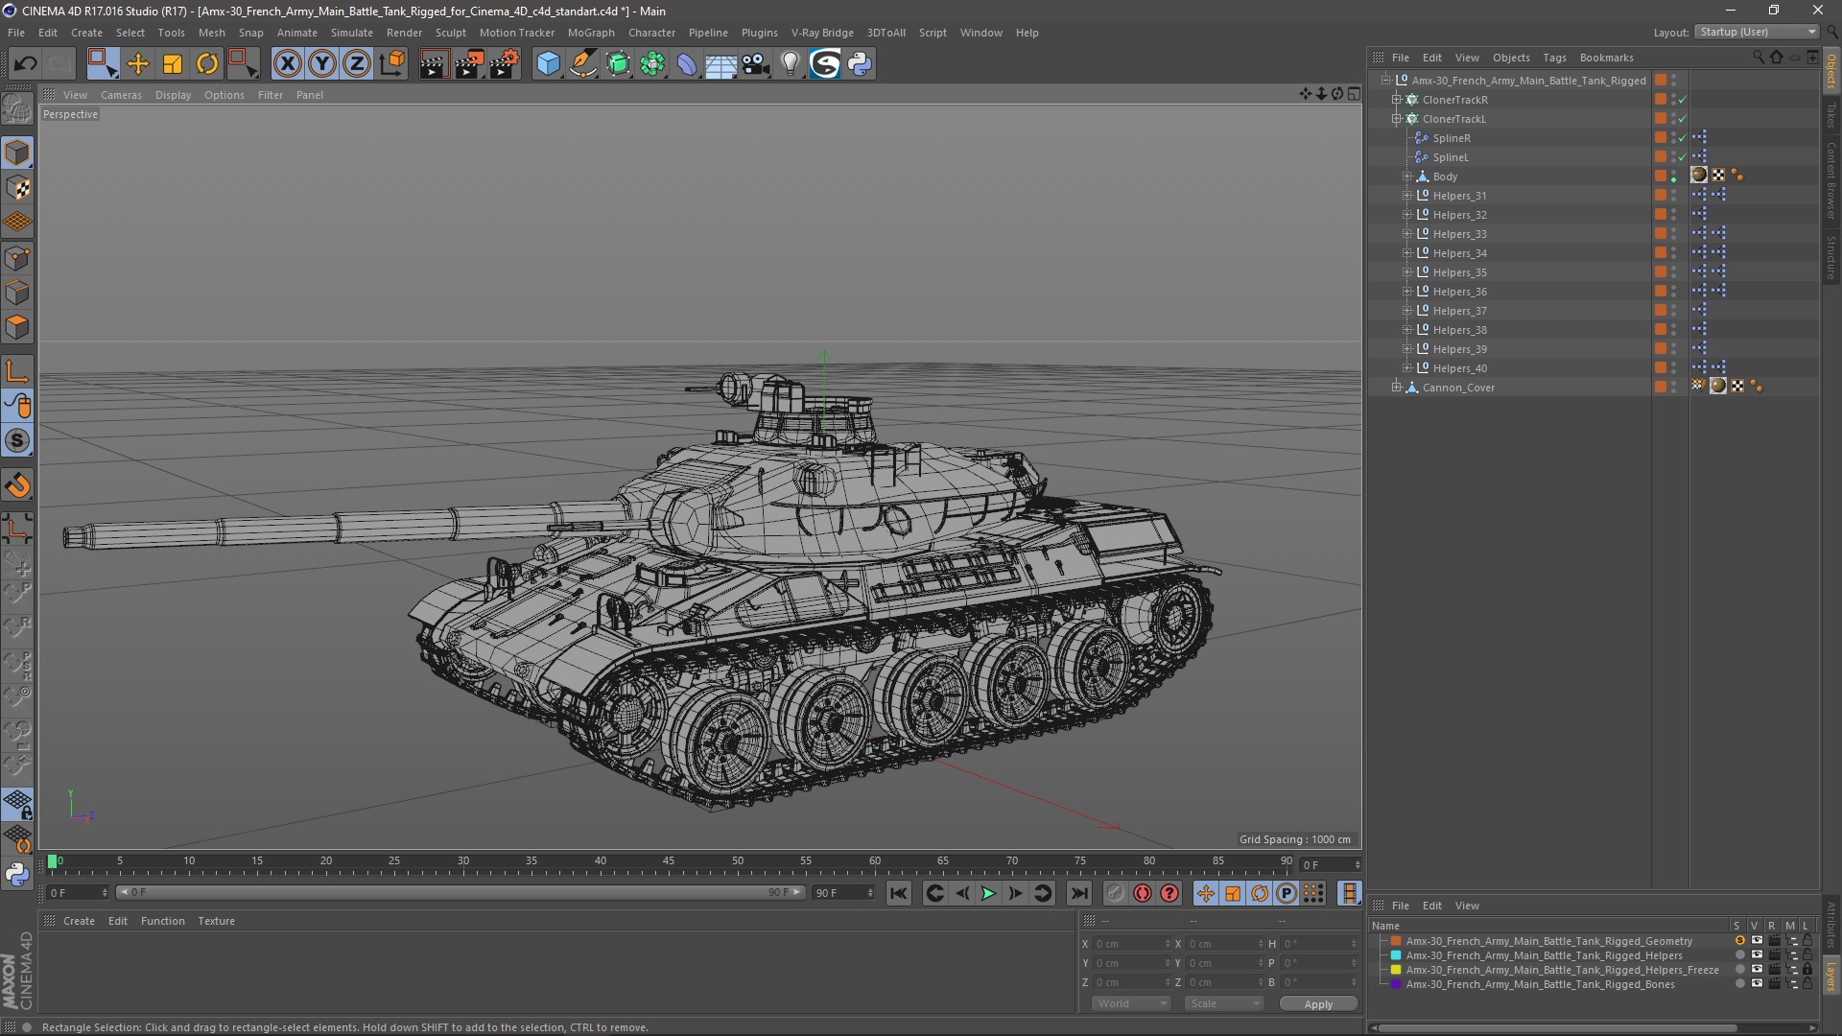Click the Python icon in left sidebar

(17, 874)
